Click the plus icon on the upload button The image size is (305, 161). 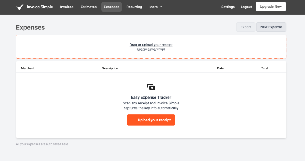tap(133, 120)
